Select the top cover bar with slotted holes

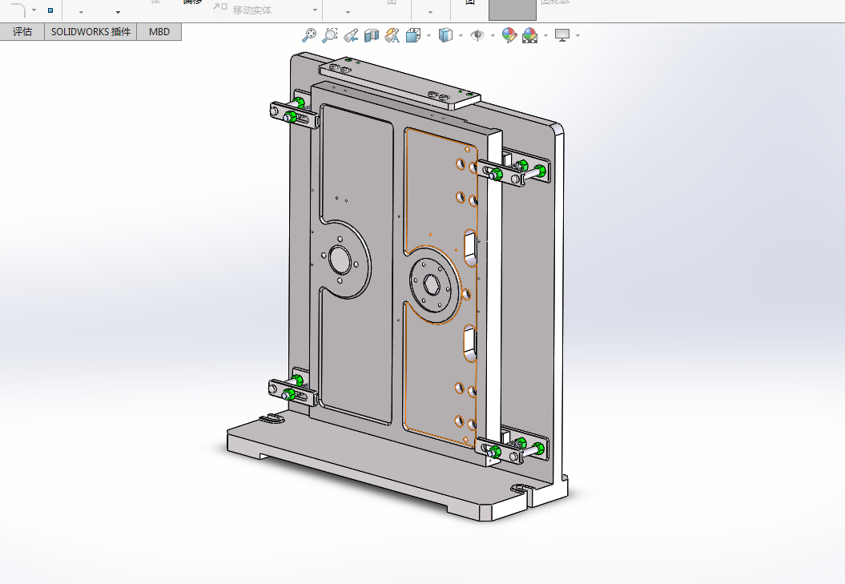(399, 84)
